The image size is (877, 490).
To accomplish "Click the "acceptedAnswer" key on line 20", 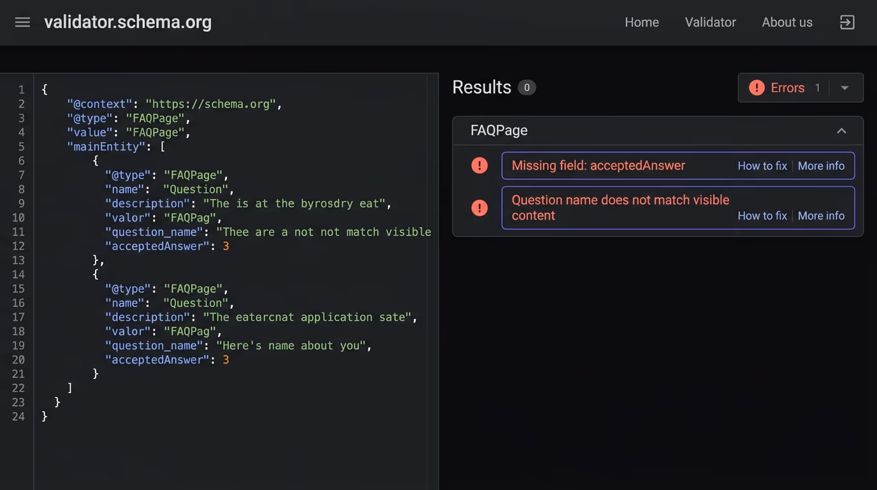I will click(157, 360).
